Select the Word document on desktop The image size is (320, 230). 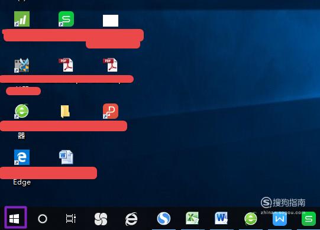point(66,157)
